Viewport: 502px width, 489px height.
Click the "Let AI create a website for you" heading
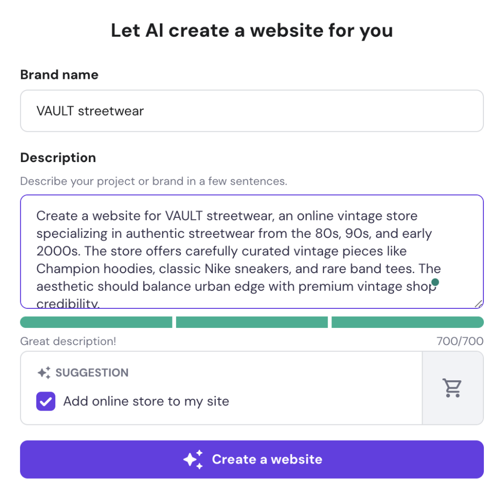251,30
